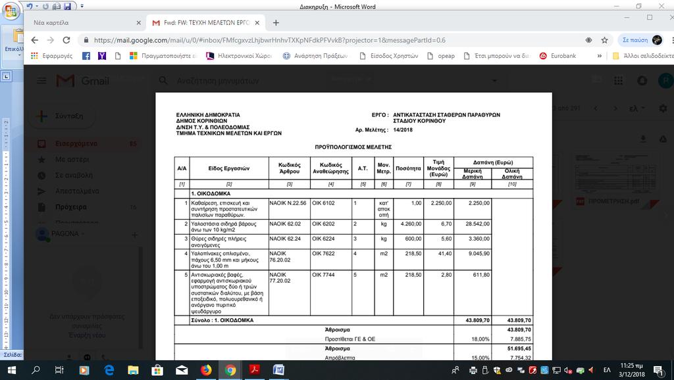Click the eye icon in the address bar
This screenshot has height=380, width=674.
(588, 40)
